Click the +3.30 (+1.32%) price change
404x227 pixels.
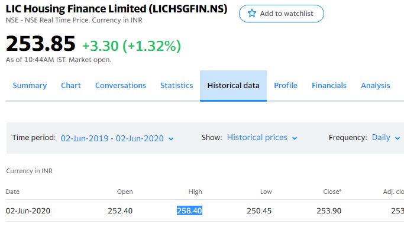[x=131, y=46]
